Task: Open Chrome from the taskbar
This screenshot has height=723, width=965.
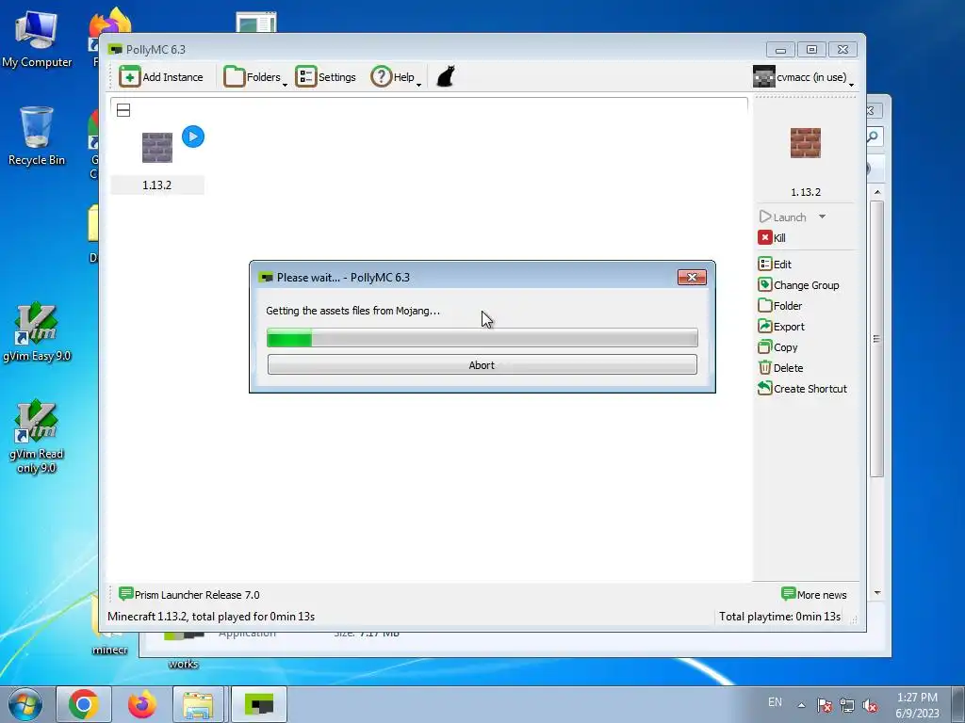Action: (x=84, y=704)
